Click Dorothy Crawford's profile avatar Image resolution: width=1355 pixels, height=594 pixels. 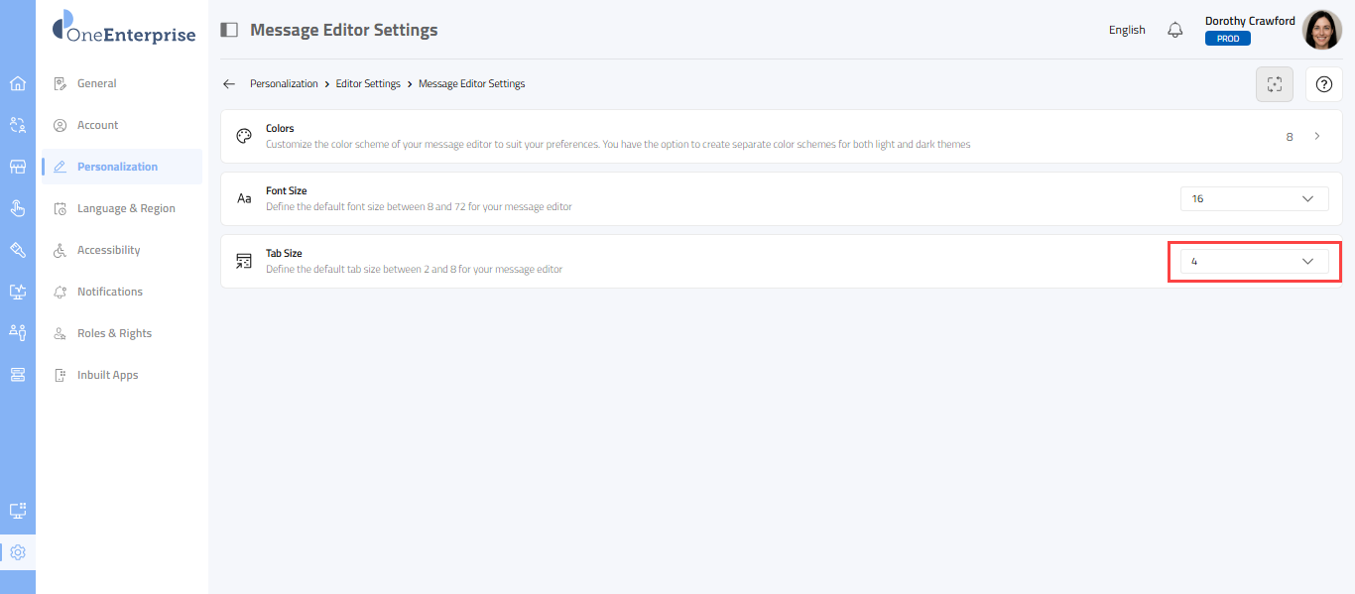tap(1321, 30)
